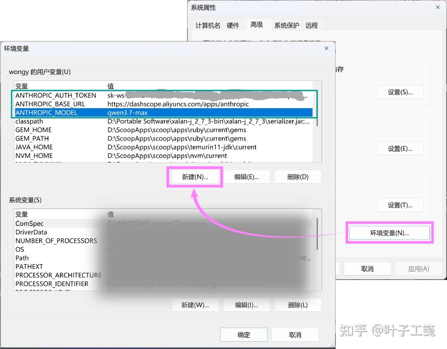Click the value qwen3.7-max

tap(127, 113)
